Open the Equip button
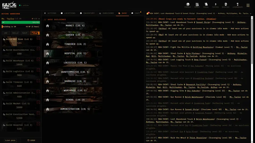 point(25,33)
